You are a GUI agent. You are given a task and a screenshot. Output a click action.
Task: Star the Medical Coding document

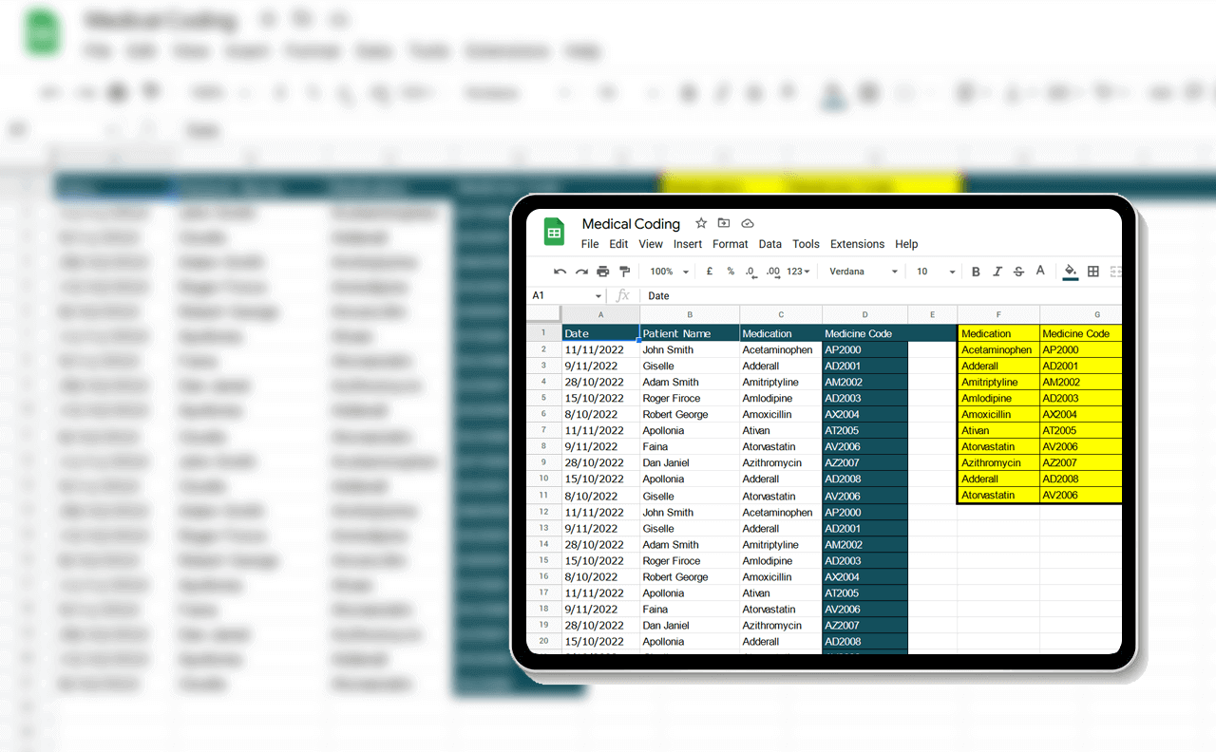click(701, 223)
